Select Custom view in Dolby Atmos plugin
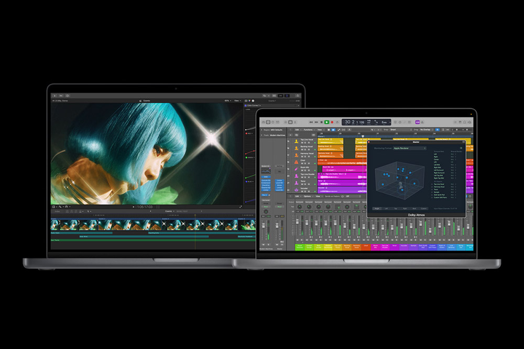 pyautogui.click(x=423, y=209)
